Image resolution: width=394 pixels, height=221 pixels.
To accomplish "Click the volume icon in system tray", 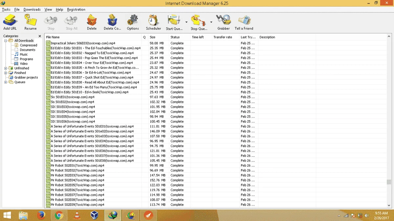I will click(x=367, y=216).
